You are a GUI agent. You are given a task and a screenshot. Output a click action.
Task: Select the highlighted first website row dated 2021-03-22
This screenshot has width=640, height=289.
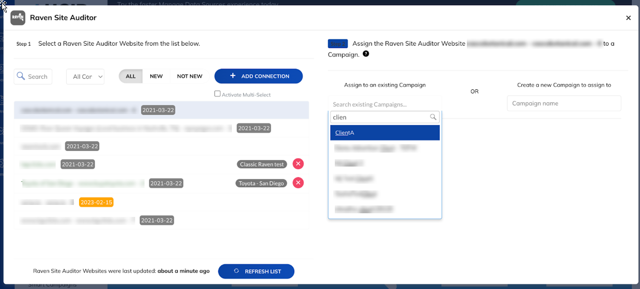pos(161,110)
